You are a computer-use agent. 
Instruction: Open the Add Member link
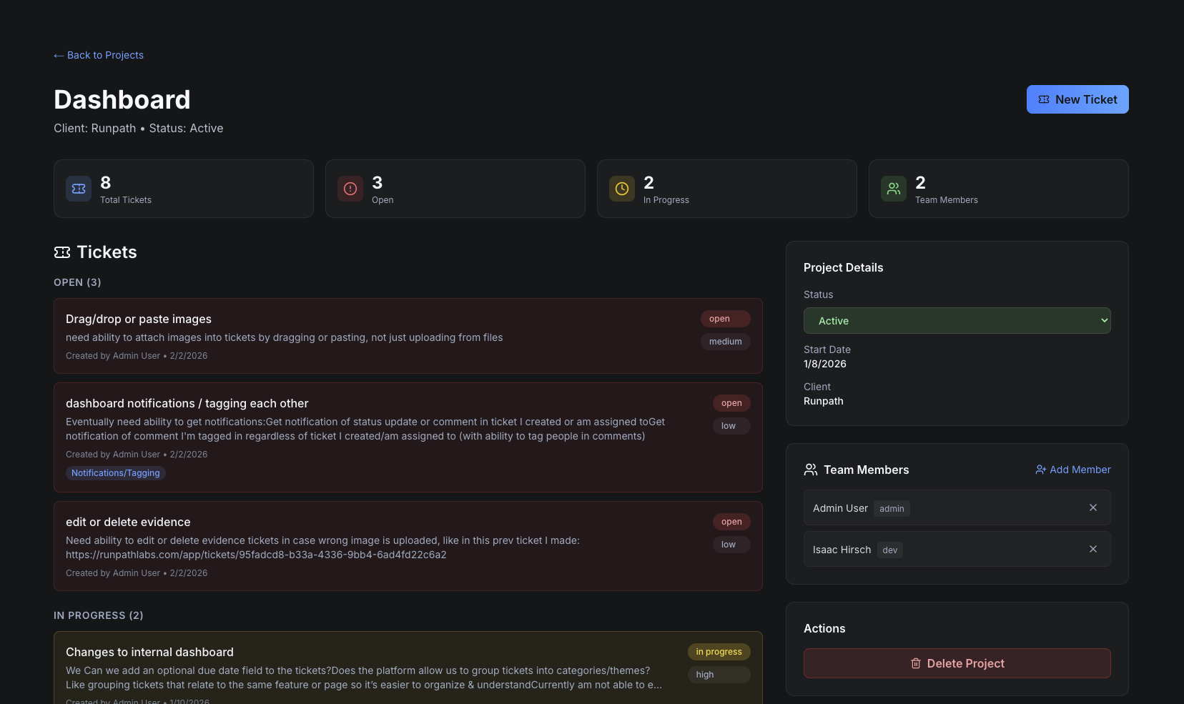1073,470
